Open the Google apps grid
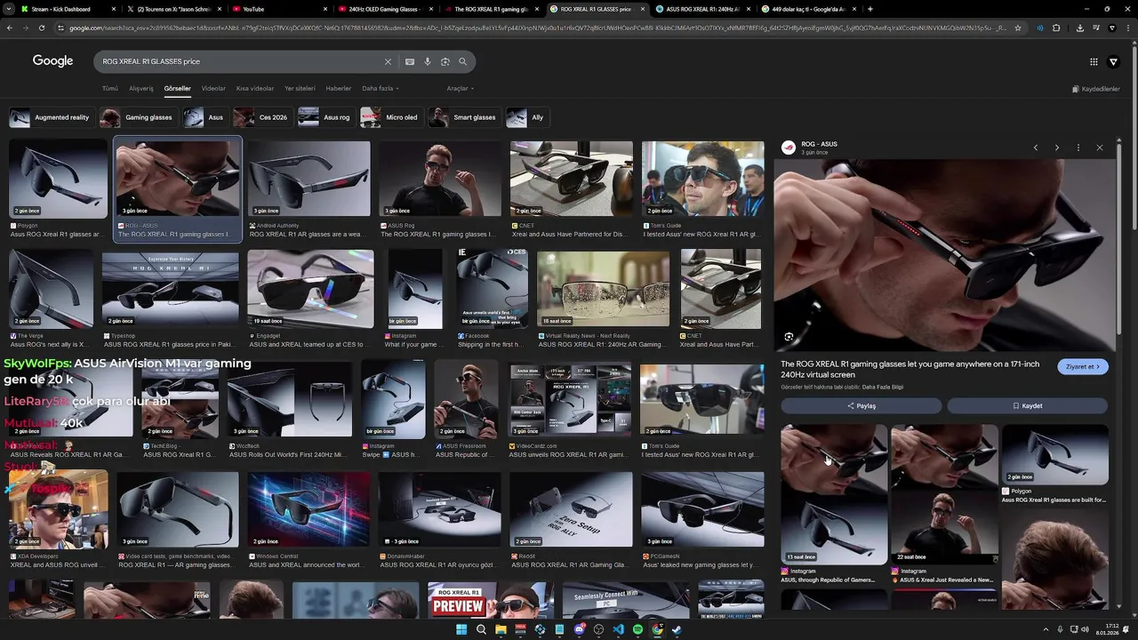Screen dimensions: 1138x640 (1094, 62)
